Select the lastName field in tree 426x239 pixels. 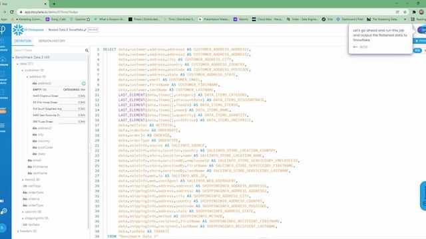click(37, 173)
